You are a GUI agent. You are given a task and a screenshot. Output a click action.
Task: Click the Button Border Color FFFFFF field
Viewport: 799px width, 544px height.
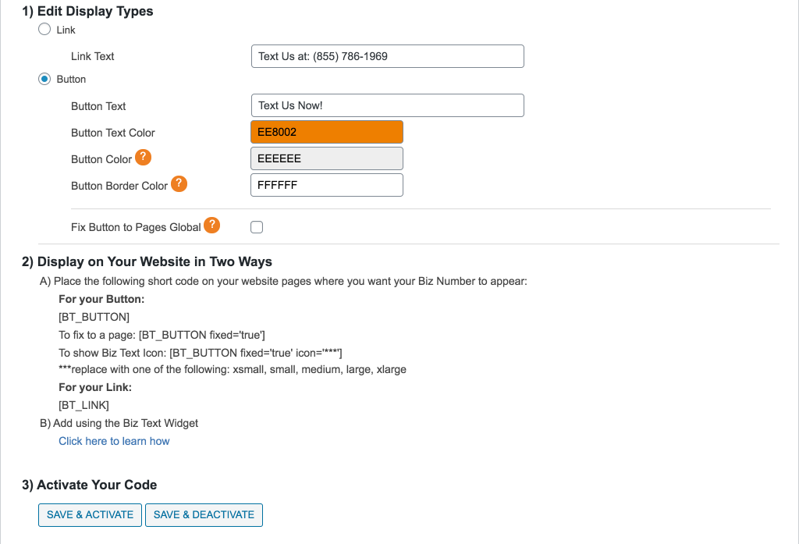coord(326,185)
